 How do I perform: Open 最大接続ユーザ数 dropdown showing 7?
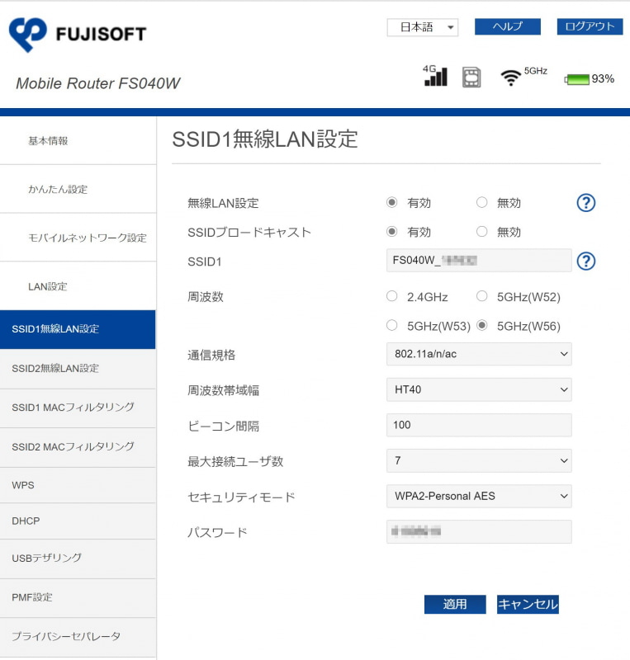point(479,460)
